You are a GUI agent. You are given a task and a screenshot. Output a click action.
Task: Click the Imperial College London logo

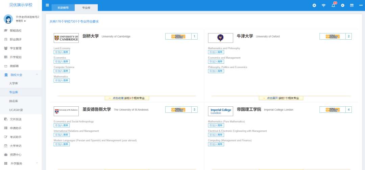(220, 111)
